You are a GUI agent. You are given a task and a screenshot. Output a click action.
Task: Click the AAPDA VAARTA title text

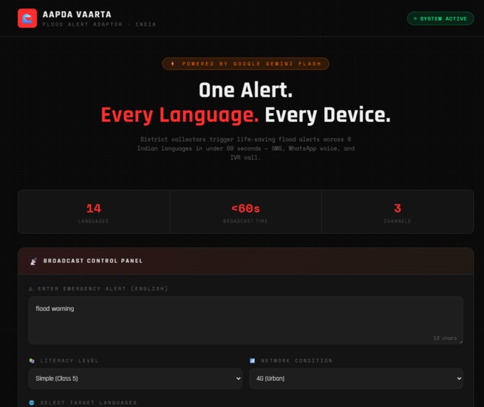(77, 14)
